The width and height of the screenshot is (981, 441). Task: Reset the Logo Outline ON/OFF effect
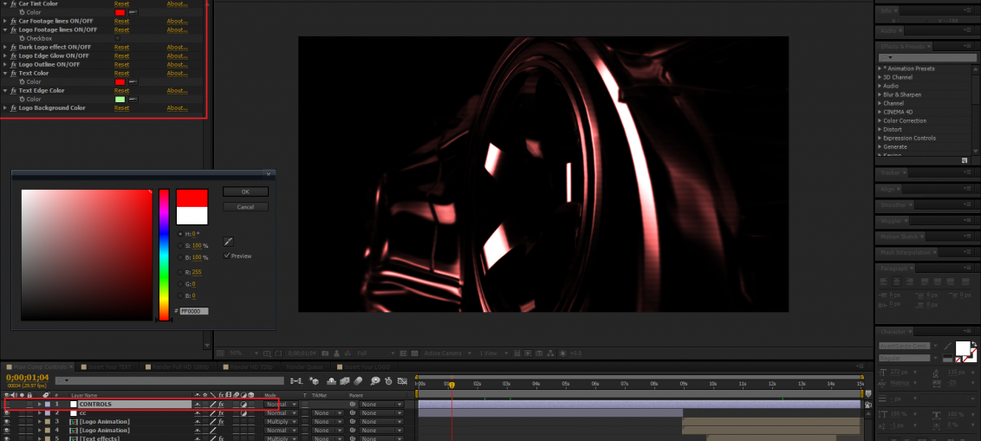pyautogui.click(x=121, y=64)
